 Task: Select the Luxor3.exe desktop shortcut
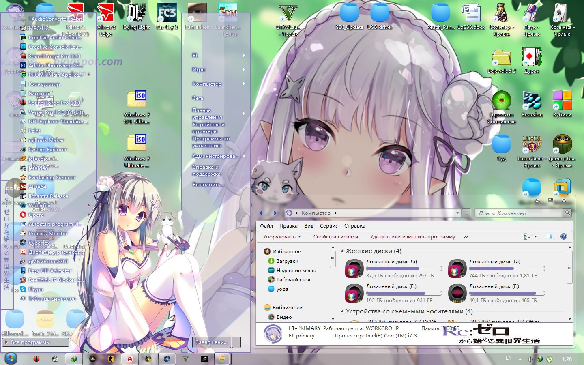point(532,152)
